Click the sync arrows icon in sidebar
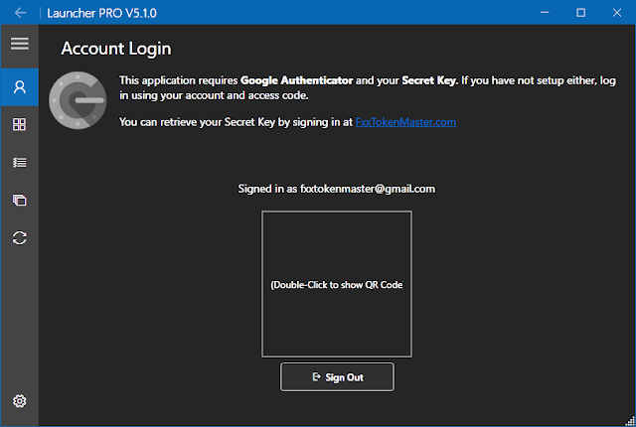636x427 pixels. (x=20, y=237)
